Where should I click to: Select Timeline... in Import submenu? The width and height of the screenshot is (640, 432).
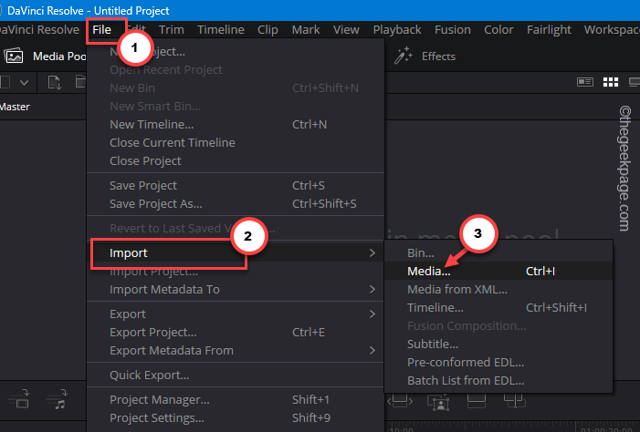tap(498, 308)
